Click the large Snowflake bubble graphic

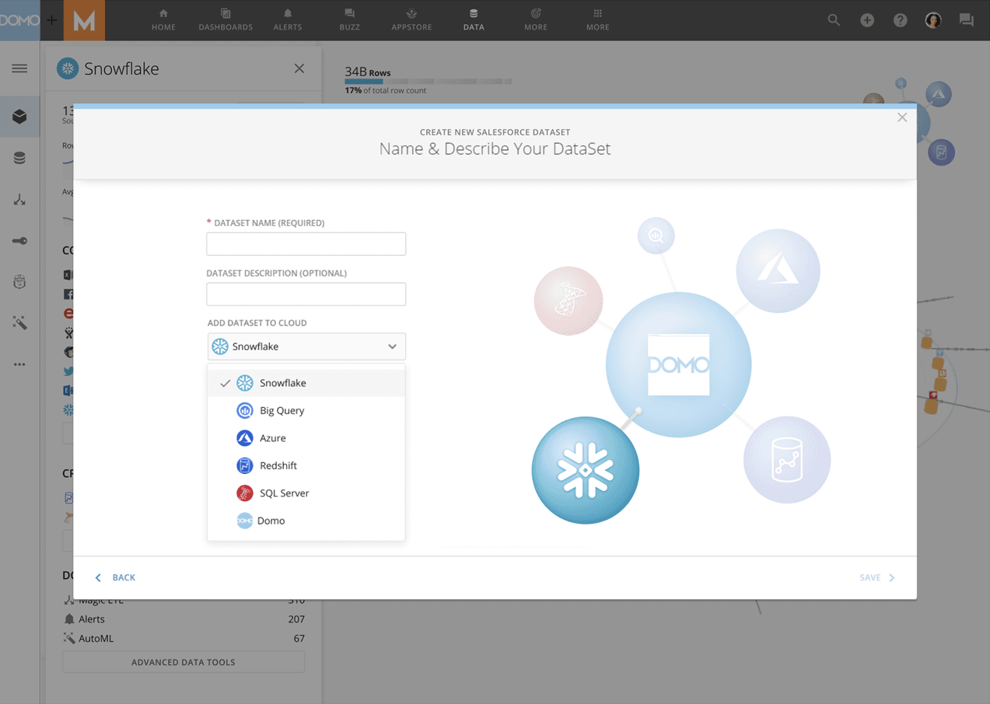click(585, 470)
